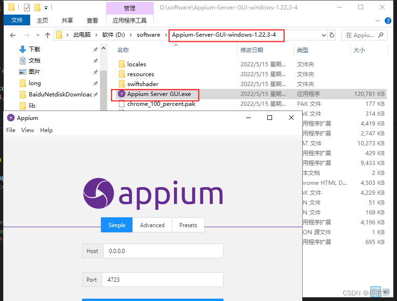Open the 主页 ribbon tab
Image resolution: width=397 pixels, height=301 pixels.
42,20
